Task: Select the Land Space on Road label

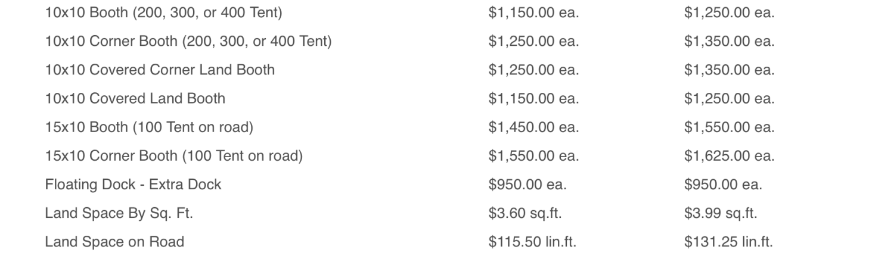Action: [114, 242]
